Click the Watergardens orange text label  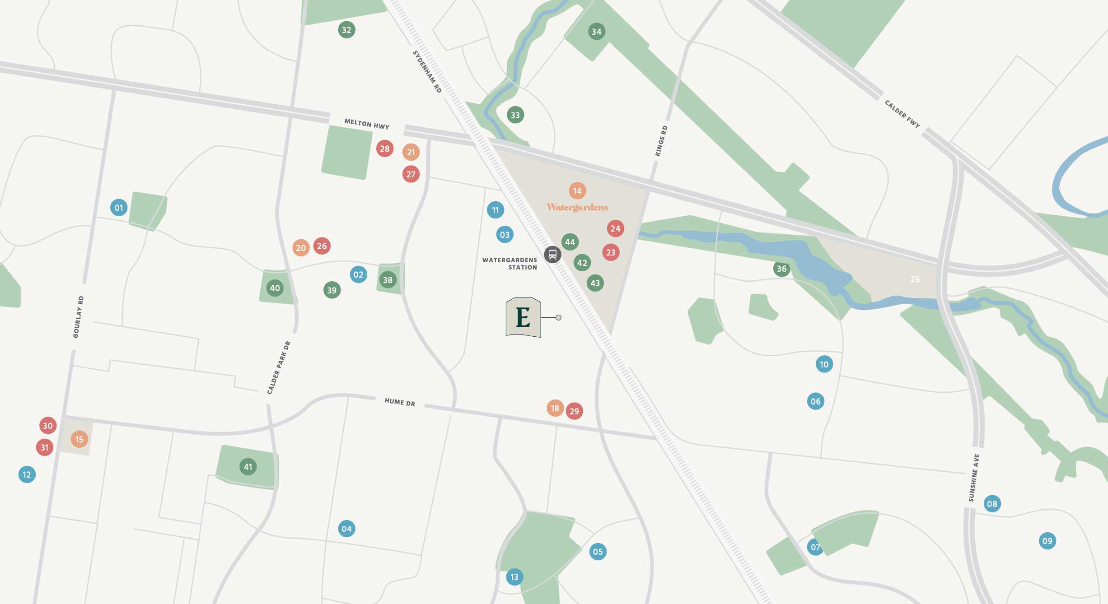(577, 207)
